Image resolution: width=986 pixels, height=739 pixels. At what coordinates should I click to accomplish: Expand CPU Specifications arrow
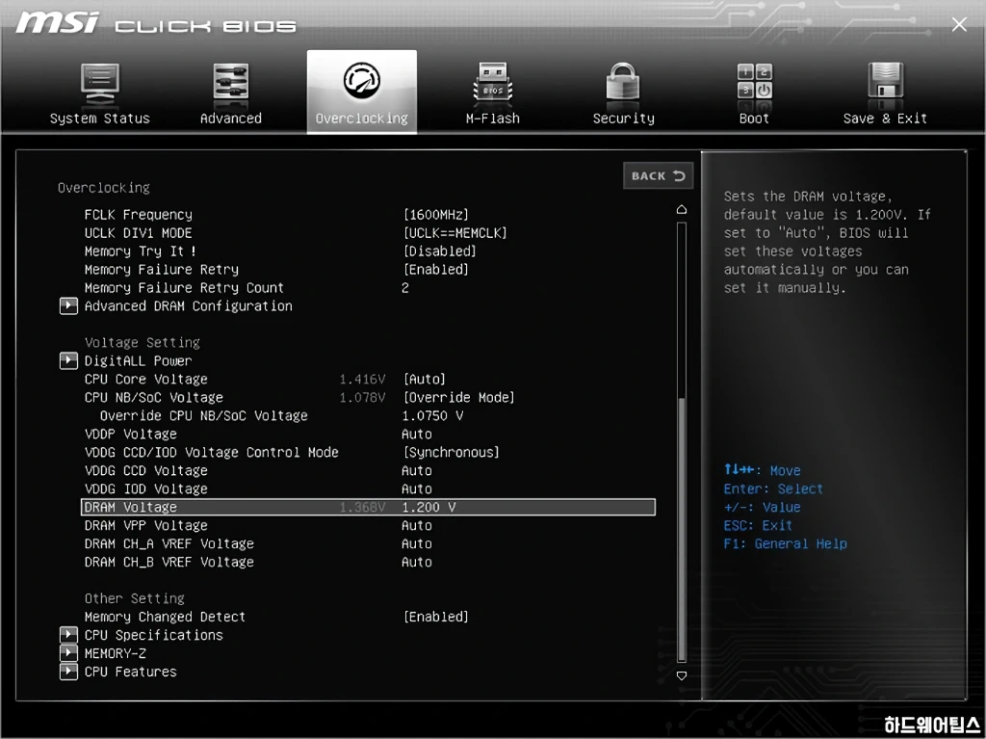[68, 635]
